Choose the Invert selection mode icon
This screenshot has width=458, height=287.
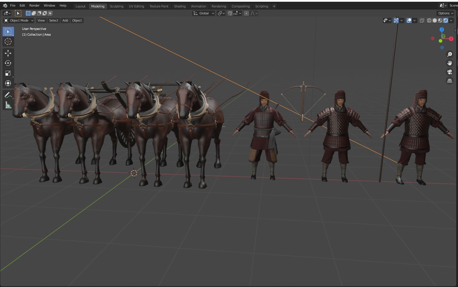click(x=45, y=13)
